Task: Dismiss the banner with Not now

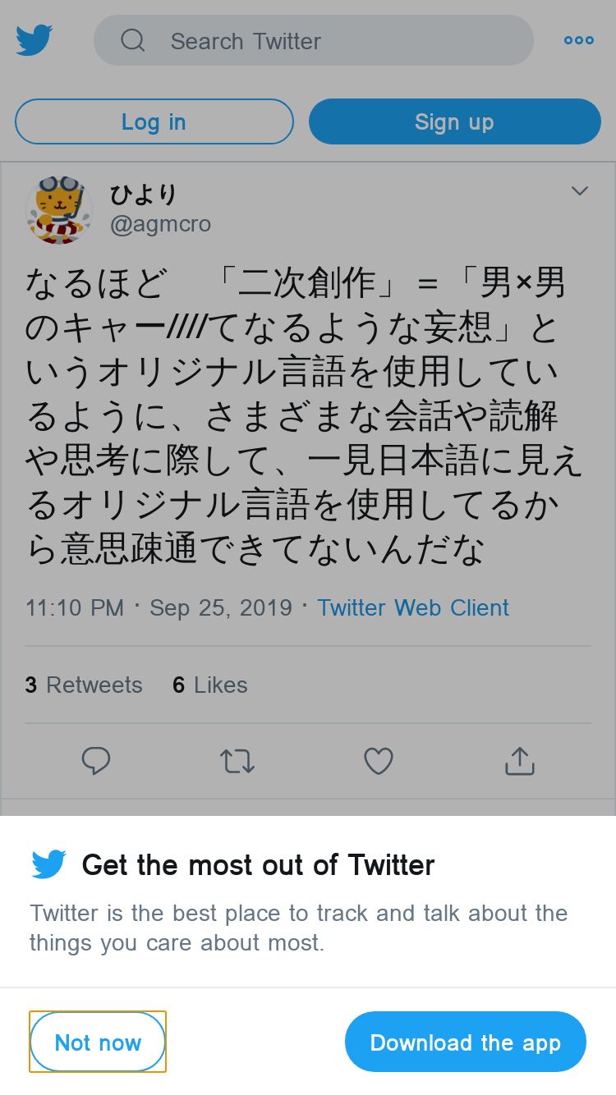Action: pos(98,1042)
